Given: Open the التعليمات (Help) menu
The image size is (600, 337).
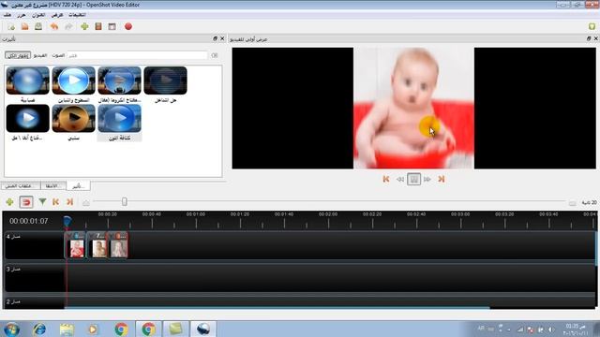Looking at the screenshot, I should pyautogui.click(x=77, y=15).
